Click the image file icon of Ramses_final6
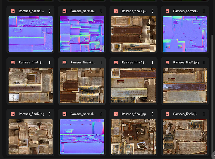Viewport: 215px width, 159px height. [64, 63]
